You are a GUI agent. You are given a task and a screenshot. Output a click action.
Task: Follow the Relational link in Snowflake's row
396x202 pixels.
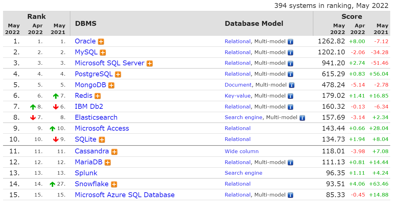pos(238,184)
